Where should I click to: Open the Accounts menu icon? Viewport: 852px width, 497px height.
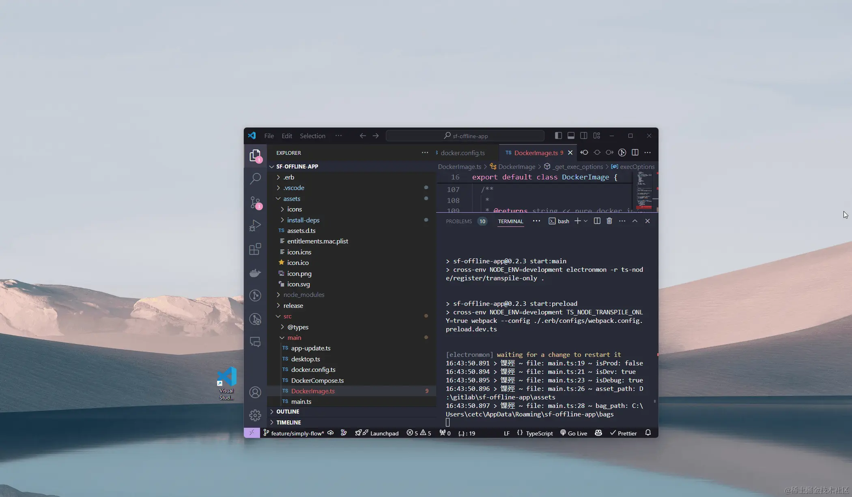pyautogui.click(x=255, y=392)
